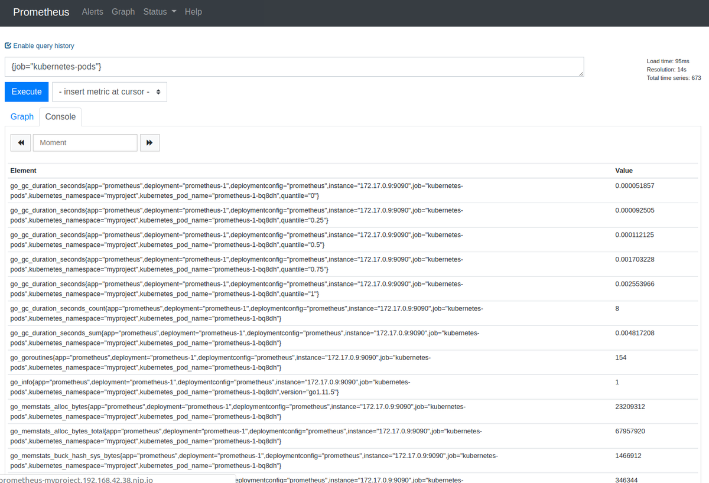Click the forward time double-arrow button
This screenshot has width=709, height=483.
tap(149, 143)
